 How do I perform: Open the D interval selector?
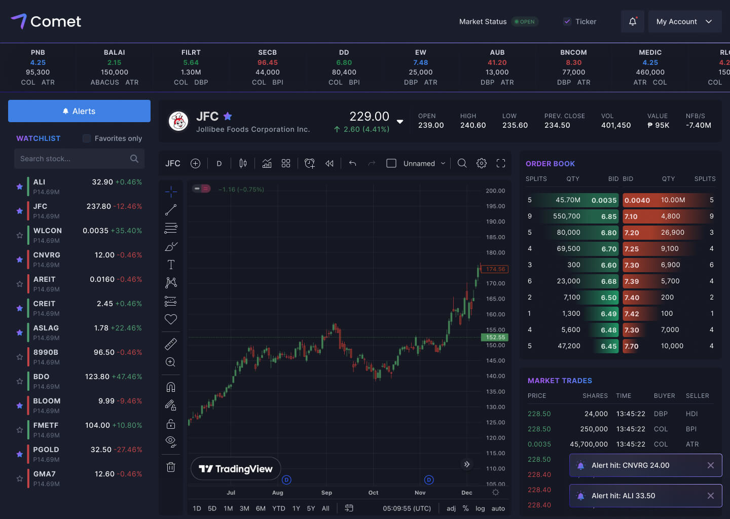click(x=219, y=163)
